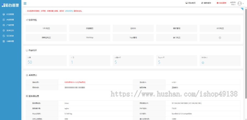Click the memory value 128M
Image resolution: width=247 pixels, height=120 pixels.
coord(174,119)
